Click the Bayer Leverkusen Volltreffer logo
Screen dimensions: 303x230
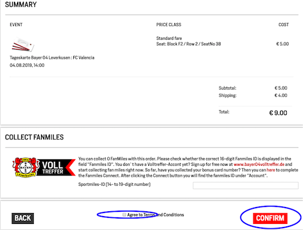coord(44,168)
